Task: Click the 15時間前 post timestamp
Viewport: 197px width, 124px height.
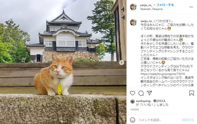Action: 134,110
